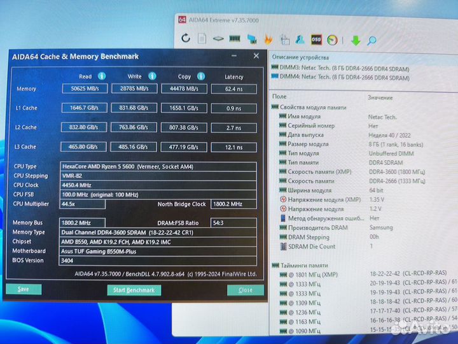Select the Тип модуля row

coord(347,154)
